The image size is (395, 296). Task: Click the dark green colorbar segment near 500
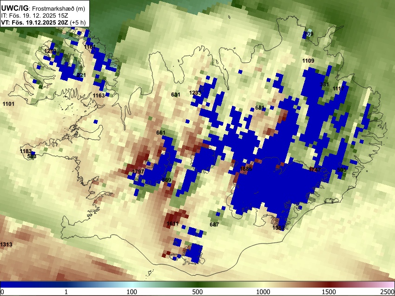pyautogui.click(x=197, y=284)
